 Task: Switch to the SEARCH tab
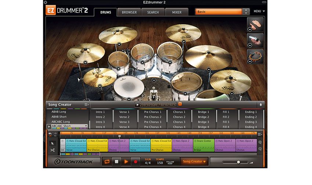tap(153, 12)
